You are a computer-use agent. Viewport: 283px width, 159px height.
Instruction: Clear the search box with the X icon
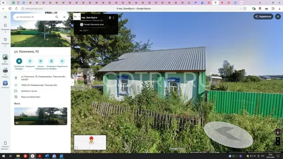pyautogui.click(x=65, y=17)
